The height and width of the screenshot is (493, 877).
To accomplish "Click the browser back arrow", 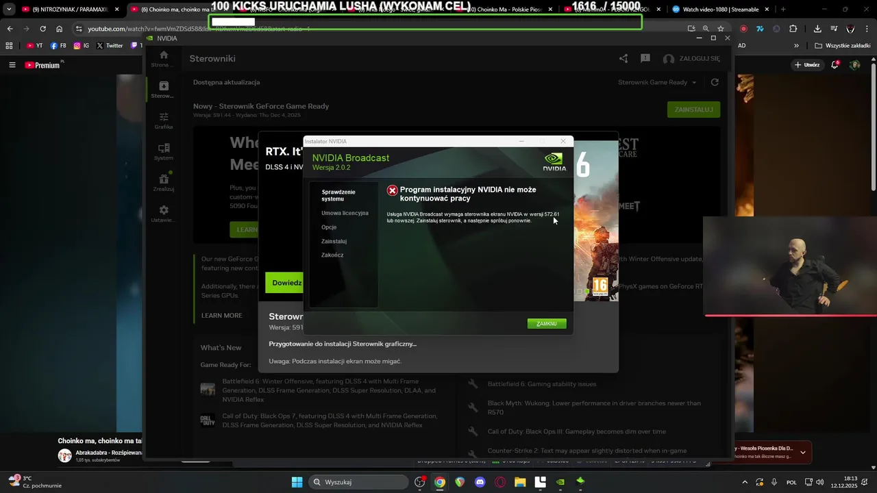I will coord(10,29).
